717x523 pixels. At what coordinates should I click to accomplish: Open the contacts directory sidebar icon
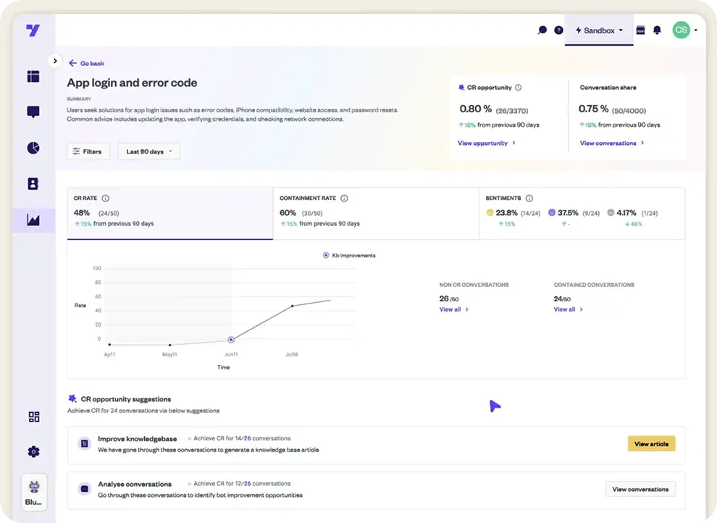pos(33,184)
